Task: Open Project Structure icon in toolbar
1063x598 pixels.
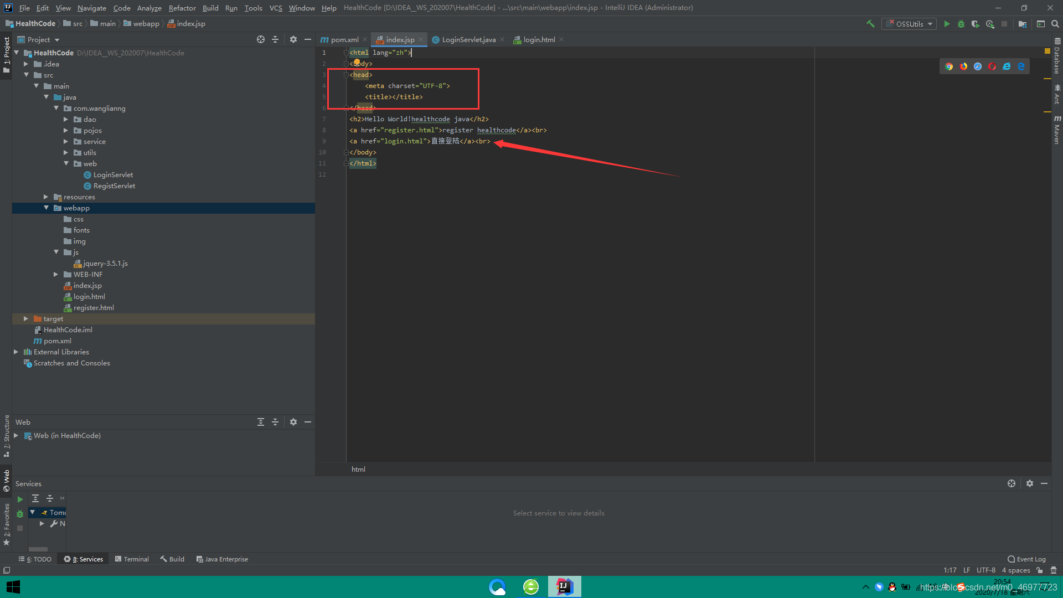Action: (1023, 24)
